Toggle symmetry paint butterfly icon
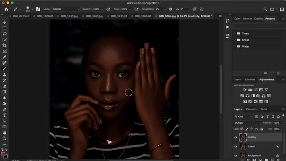Image resolution: width=286 pixels, height=161 pixels. tap(202, 9)
